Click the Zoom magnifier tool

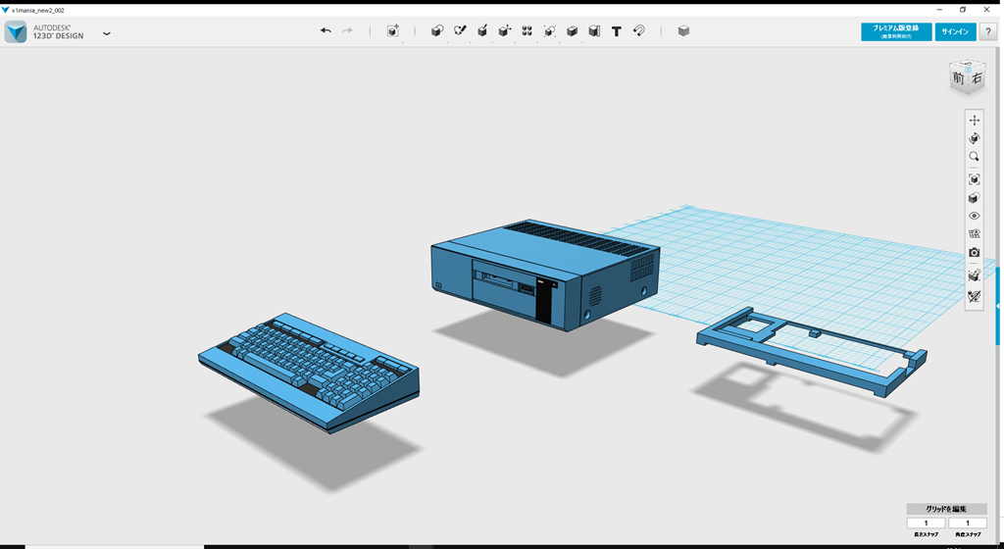974,157
